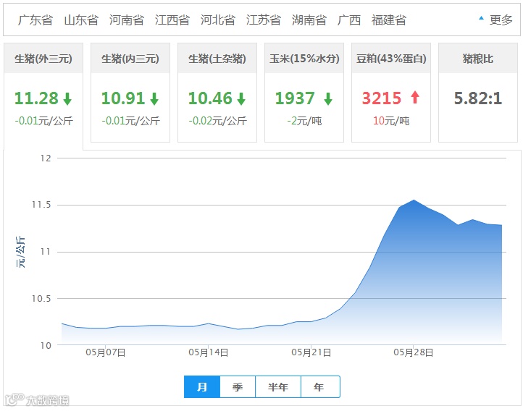Select 江西省 province link
Screen dimensions: 523x411
[172, 20]
